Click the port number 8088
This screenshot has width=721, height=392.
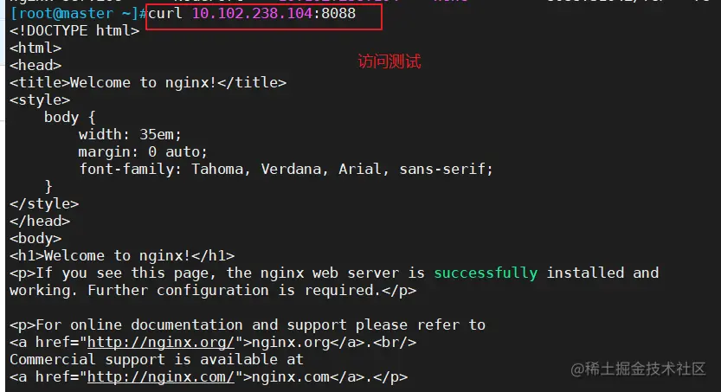point(338,13)
